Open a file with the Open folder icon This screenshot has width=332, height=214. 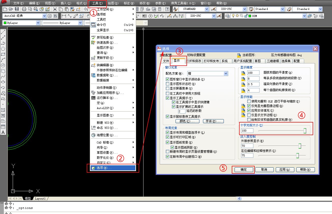(x=11, y=9)
